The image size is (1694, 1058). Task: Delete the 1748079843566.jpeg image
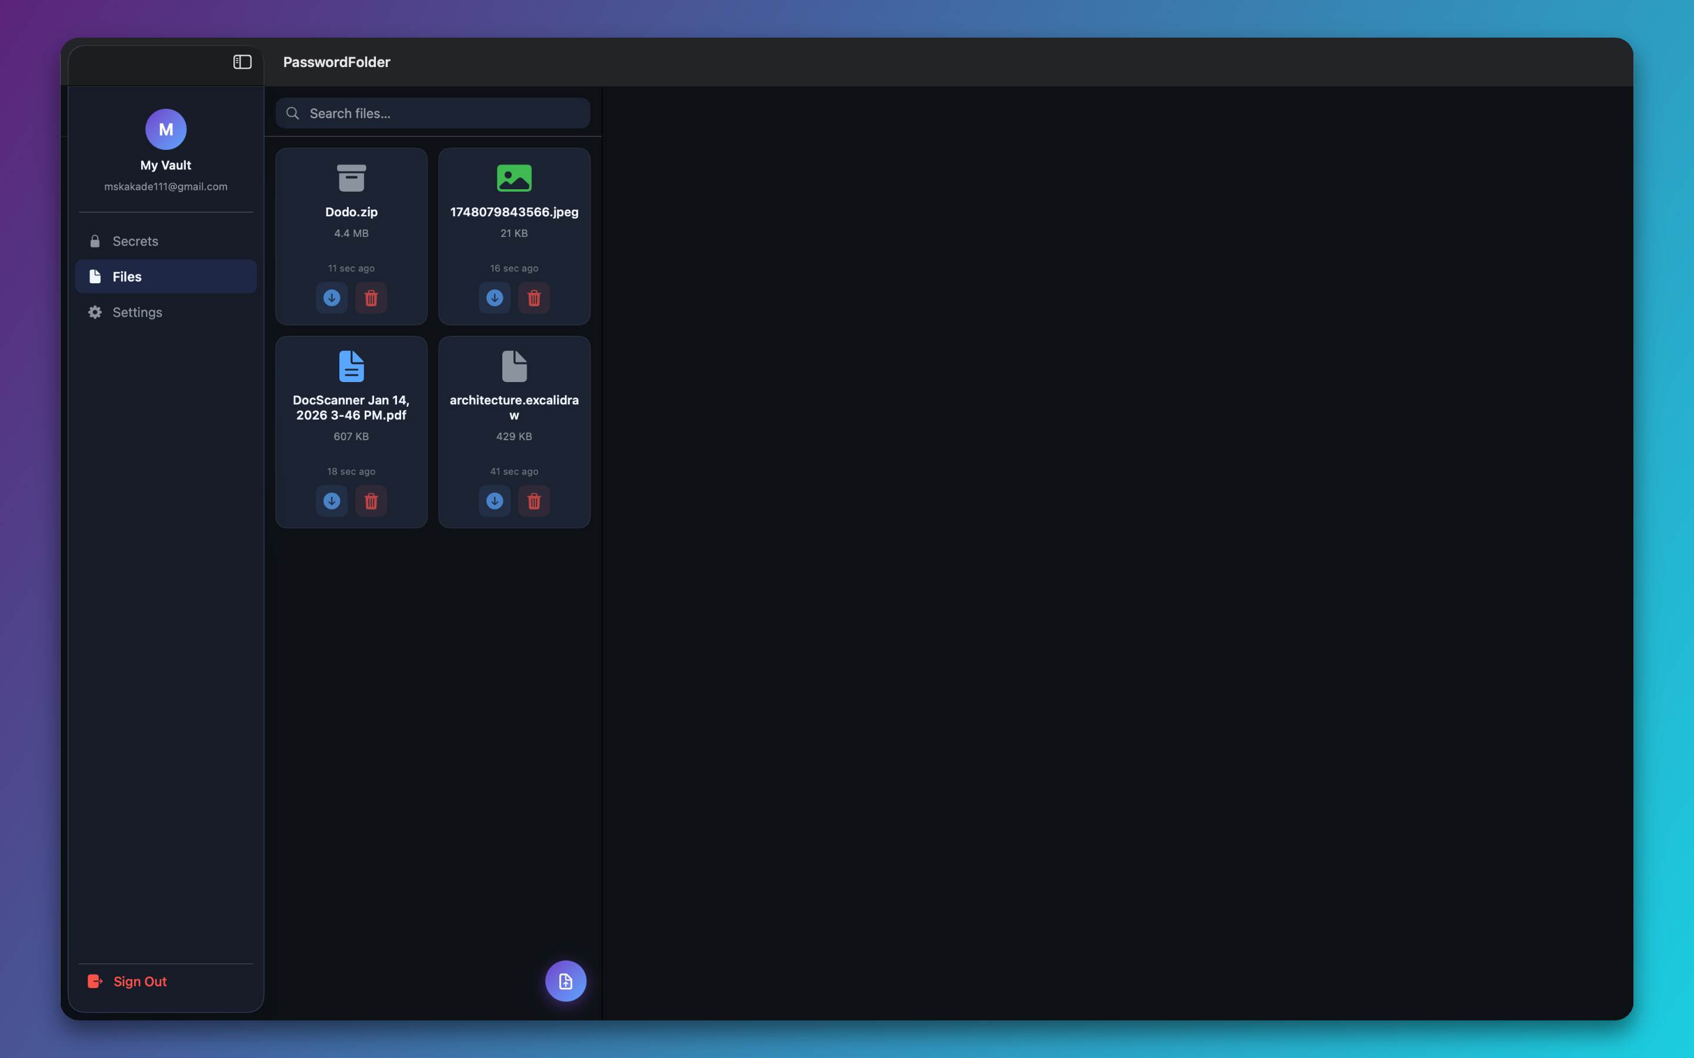tap(533, 297)
